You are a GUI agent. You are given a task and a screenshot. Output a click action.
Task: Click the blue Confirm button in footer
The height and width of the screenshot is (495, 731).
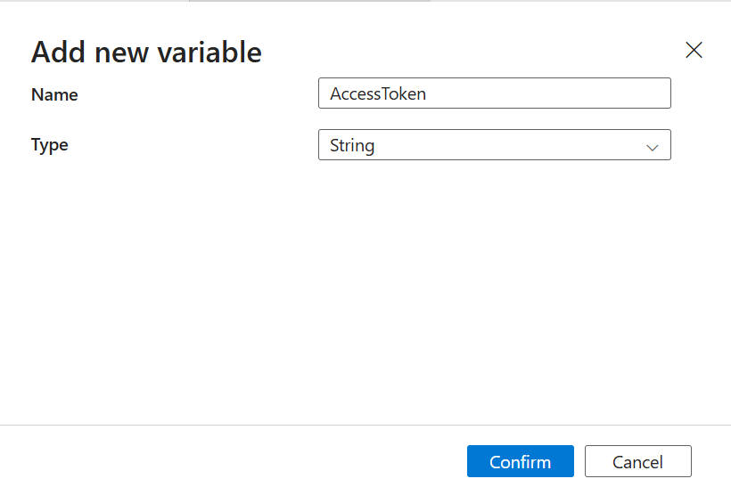point(520,462)
